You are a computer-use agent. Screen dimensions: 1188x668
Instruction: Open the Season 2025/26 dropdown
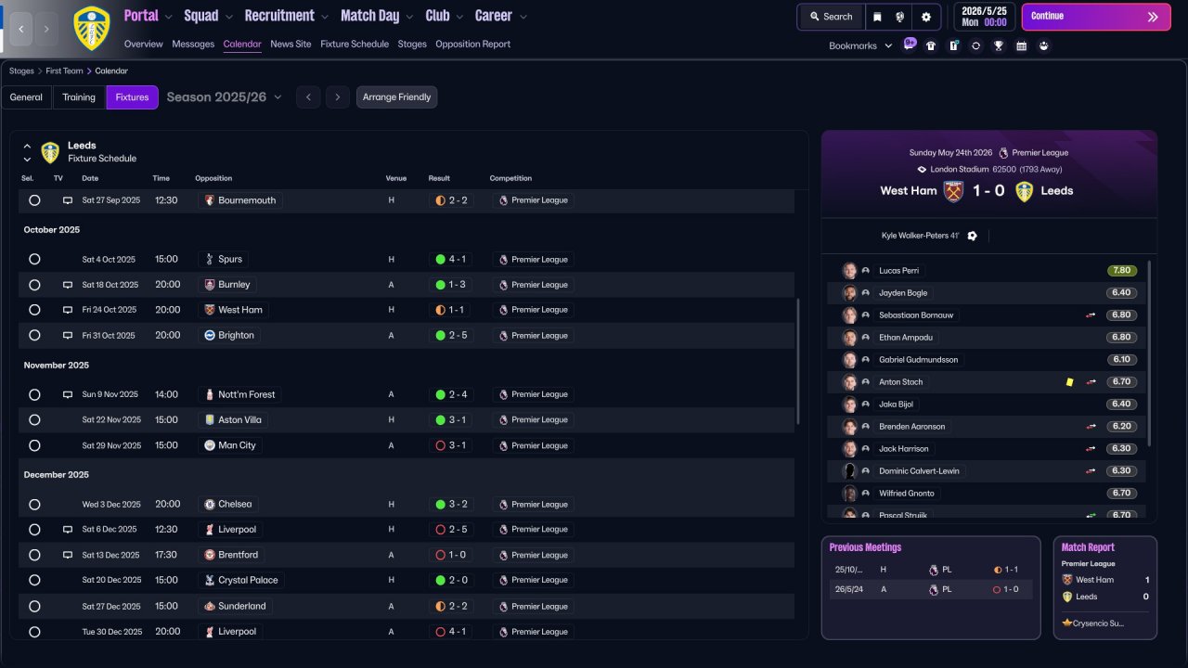pos(224,97)
